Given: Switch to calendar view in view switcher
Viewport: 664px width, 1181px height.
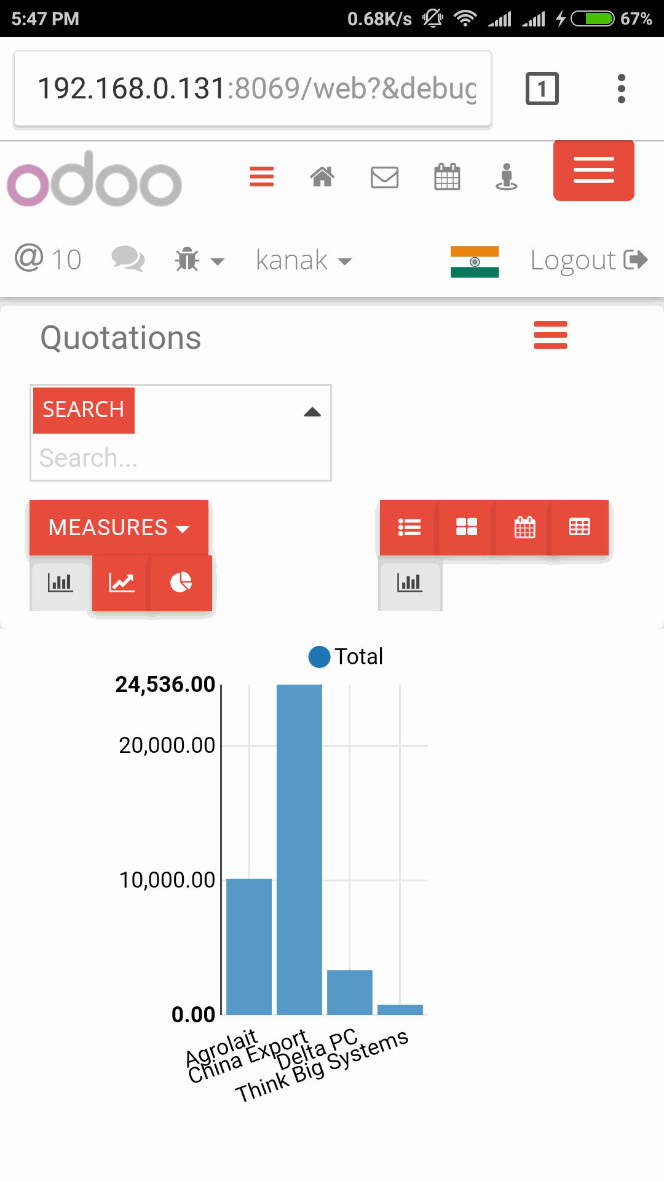Looking at the screenshot, I should coord(524,527).
